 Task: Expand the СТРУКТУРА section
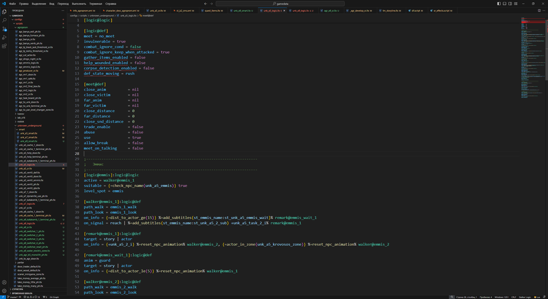point(17,289)
